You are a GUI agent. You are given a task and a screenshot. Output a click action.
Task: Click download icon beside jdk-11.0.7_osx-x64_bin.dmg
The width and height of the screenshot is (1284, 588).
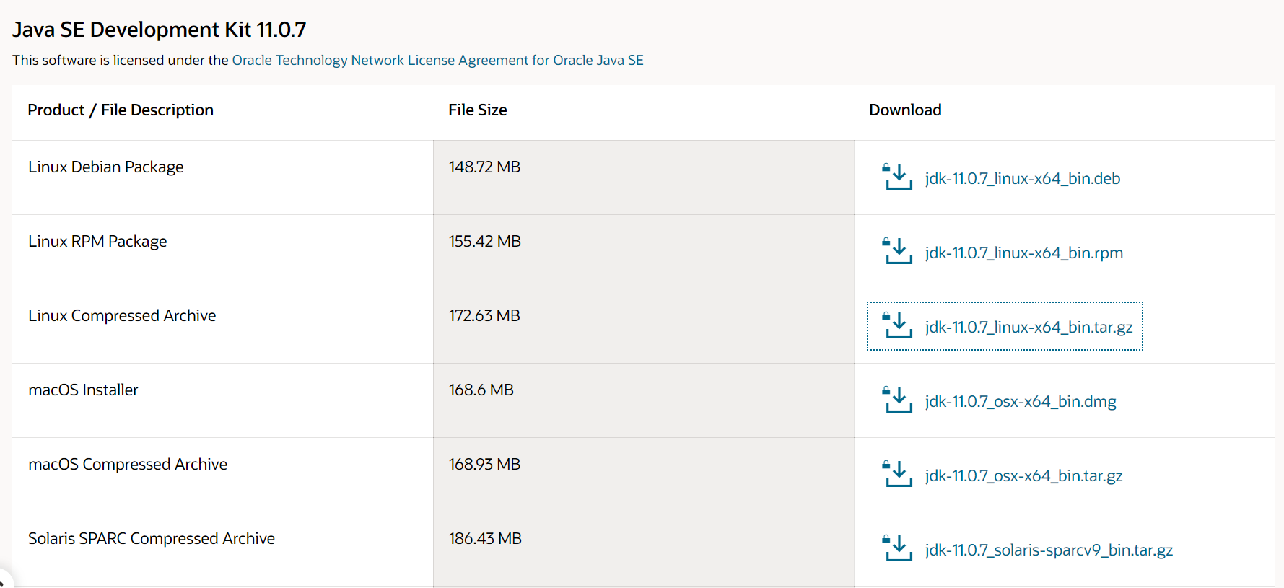(x=898, y=400)
